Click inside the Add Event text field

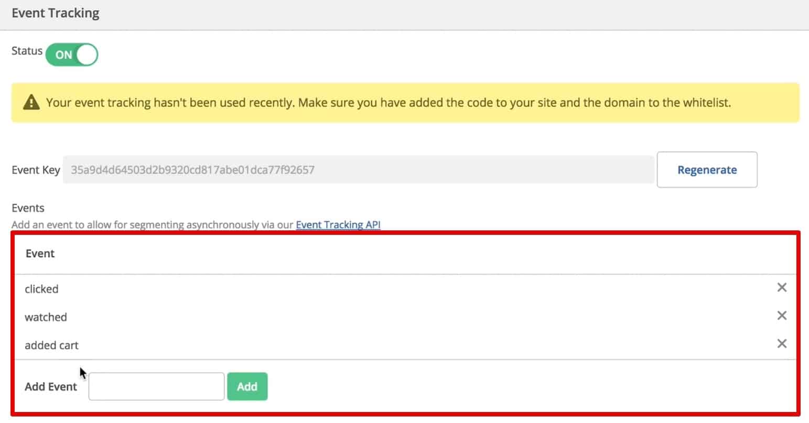coord(156,386)
